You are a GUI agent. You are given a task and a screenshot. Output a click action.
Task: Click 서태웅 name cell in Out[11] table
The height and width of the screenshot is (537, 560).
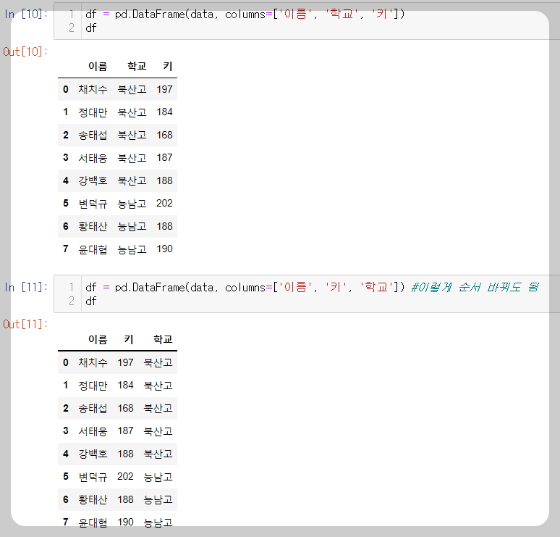pyautogui.click(x=93, y=431)
